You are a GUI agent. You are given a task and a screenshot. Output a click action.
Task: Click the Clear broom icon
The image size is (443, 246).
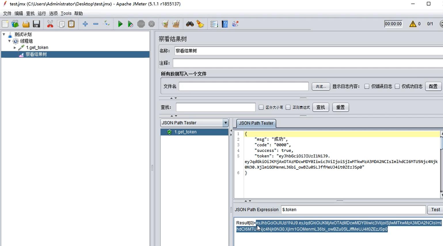click(165, 24)
